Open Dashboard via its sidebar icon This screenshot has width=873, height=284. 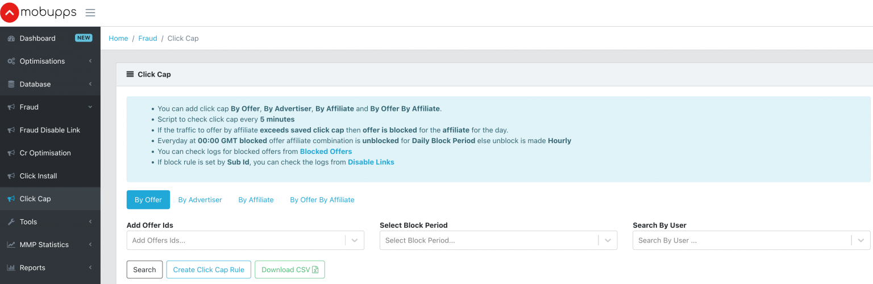pyautogui.click(x=11, y=38)
